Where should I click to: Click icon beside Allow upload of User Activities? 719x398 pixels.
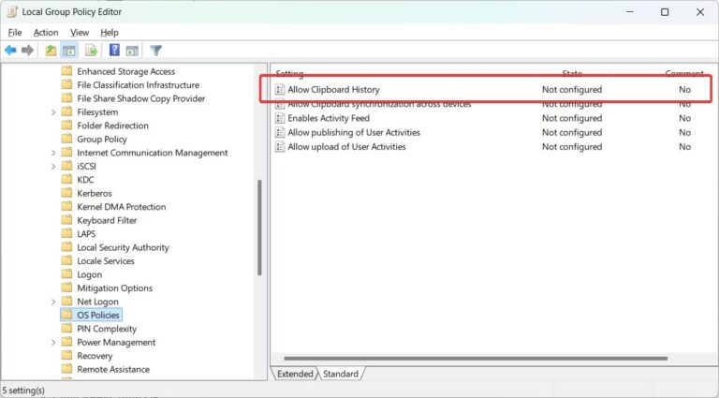tap(280, 147)
